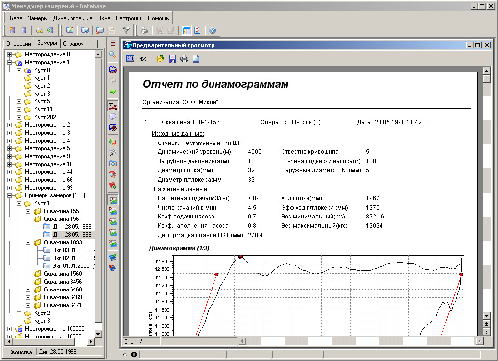Click the tree panel's scroll-down arrow
Viewport: 498px width, 361px height.
click(x=97, y=333)
